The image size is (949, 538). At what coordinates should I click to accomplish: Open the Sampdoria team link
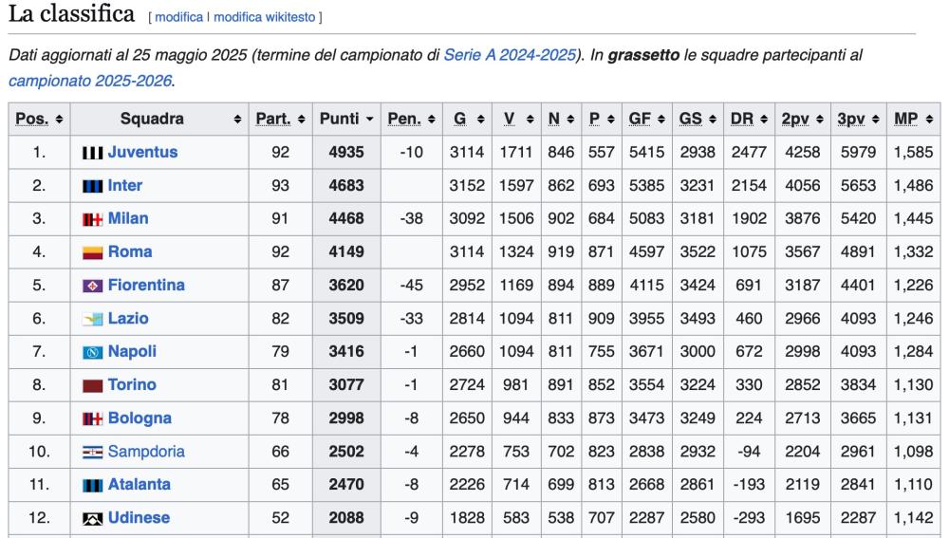tap(146, 452)
